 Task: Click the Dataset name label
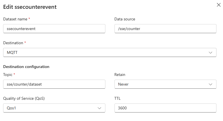pyautogui.click(x=15, y=19)
